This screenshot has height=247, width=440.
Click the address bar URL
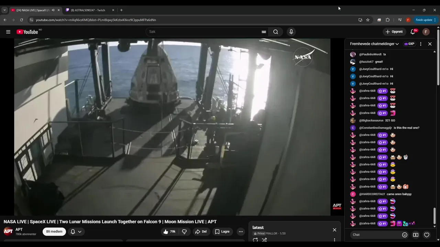point(96,20)
